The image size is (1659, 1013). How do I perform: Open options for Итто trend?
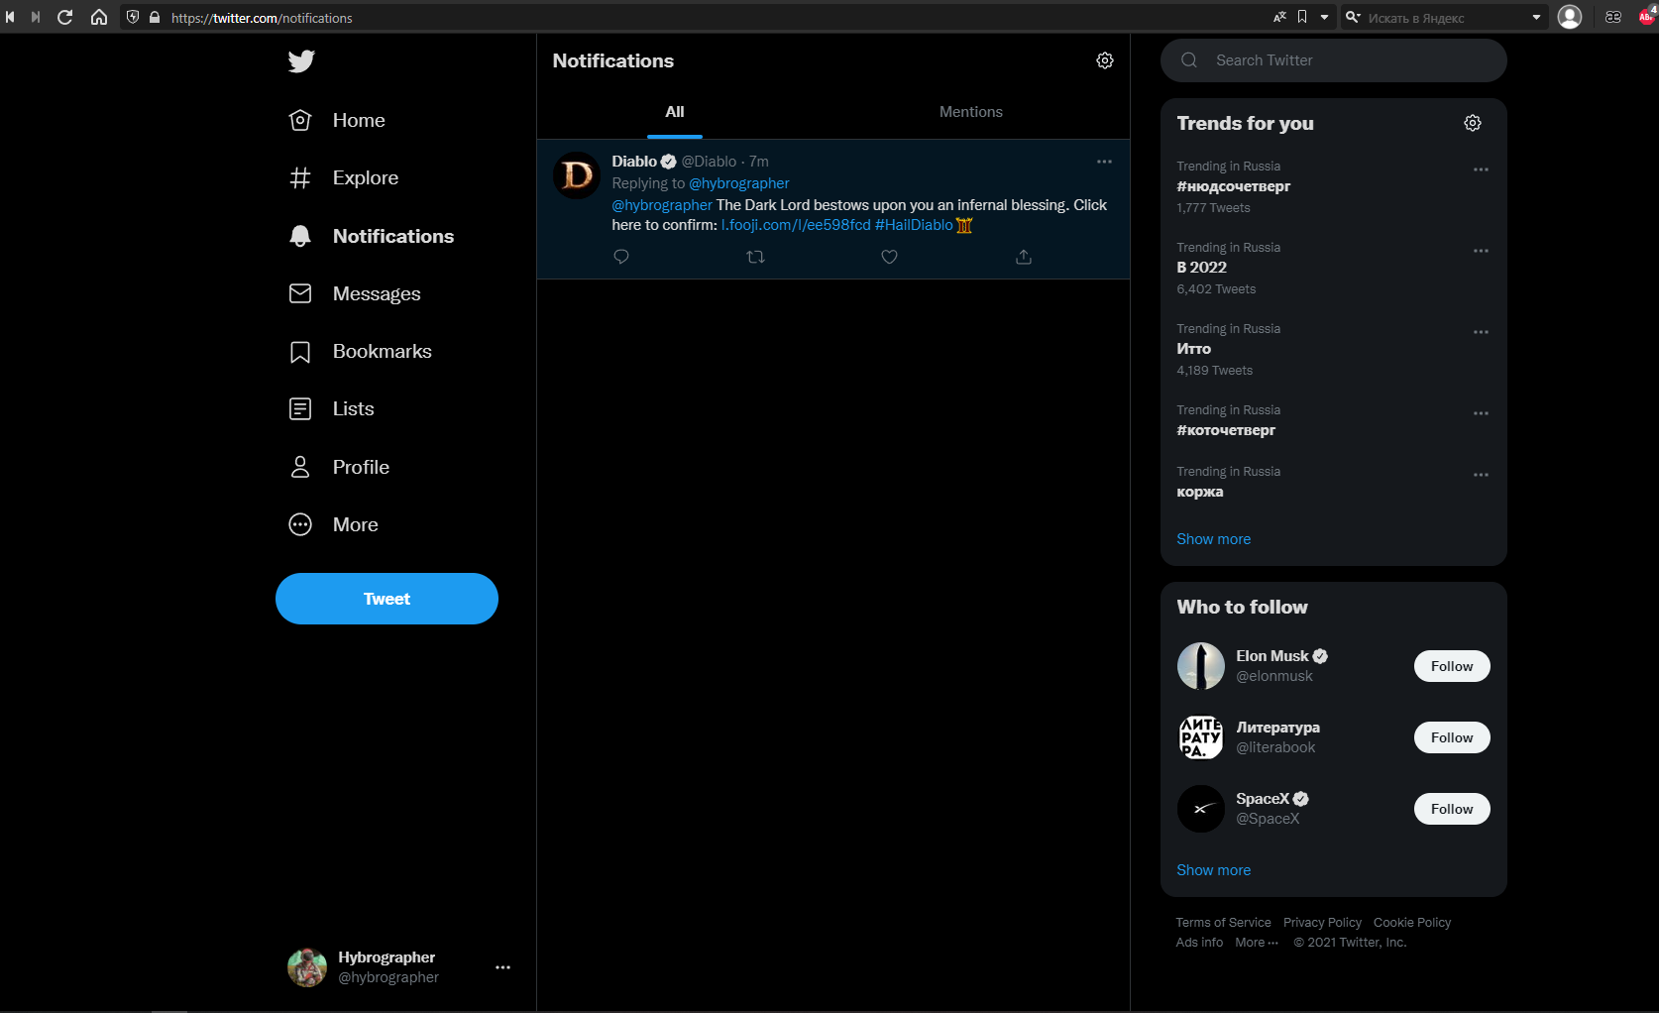click(1481, 332)
